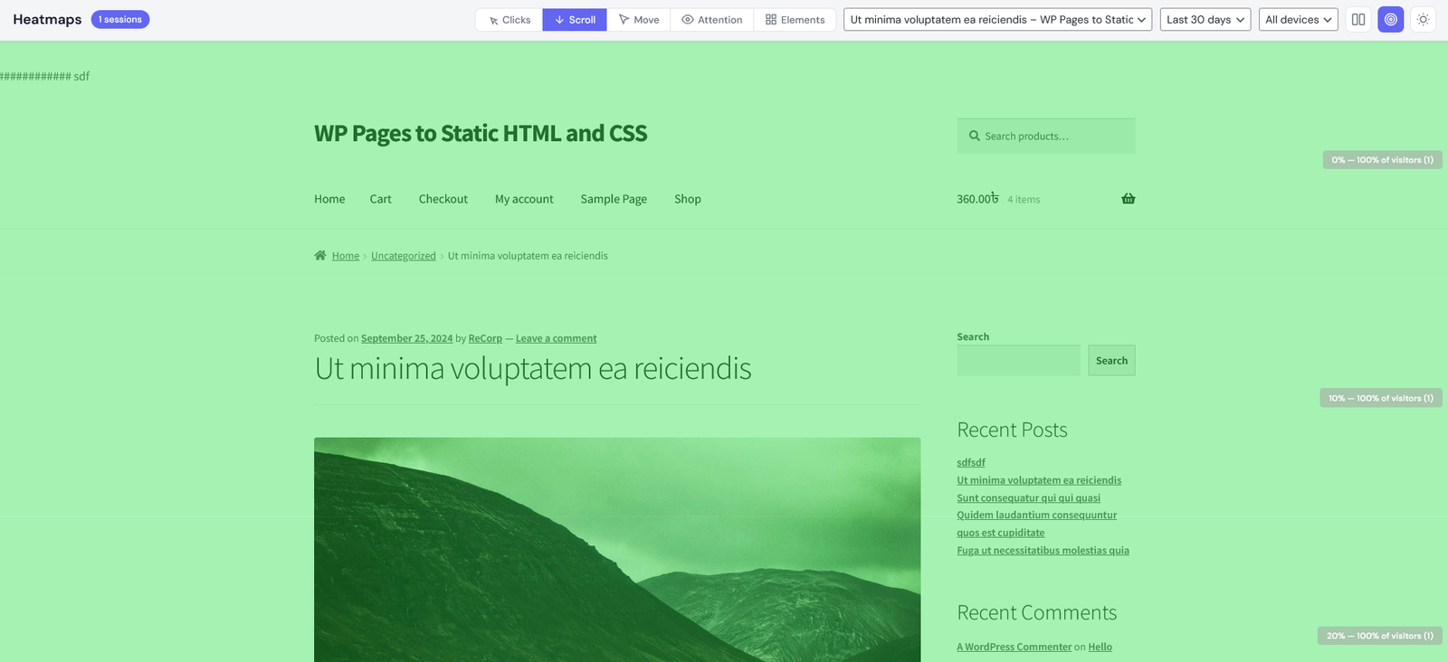Open the Attention heatmap view
The height and width of the screenshot is (662, 1448).
click(712, 20)
